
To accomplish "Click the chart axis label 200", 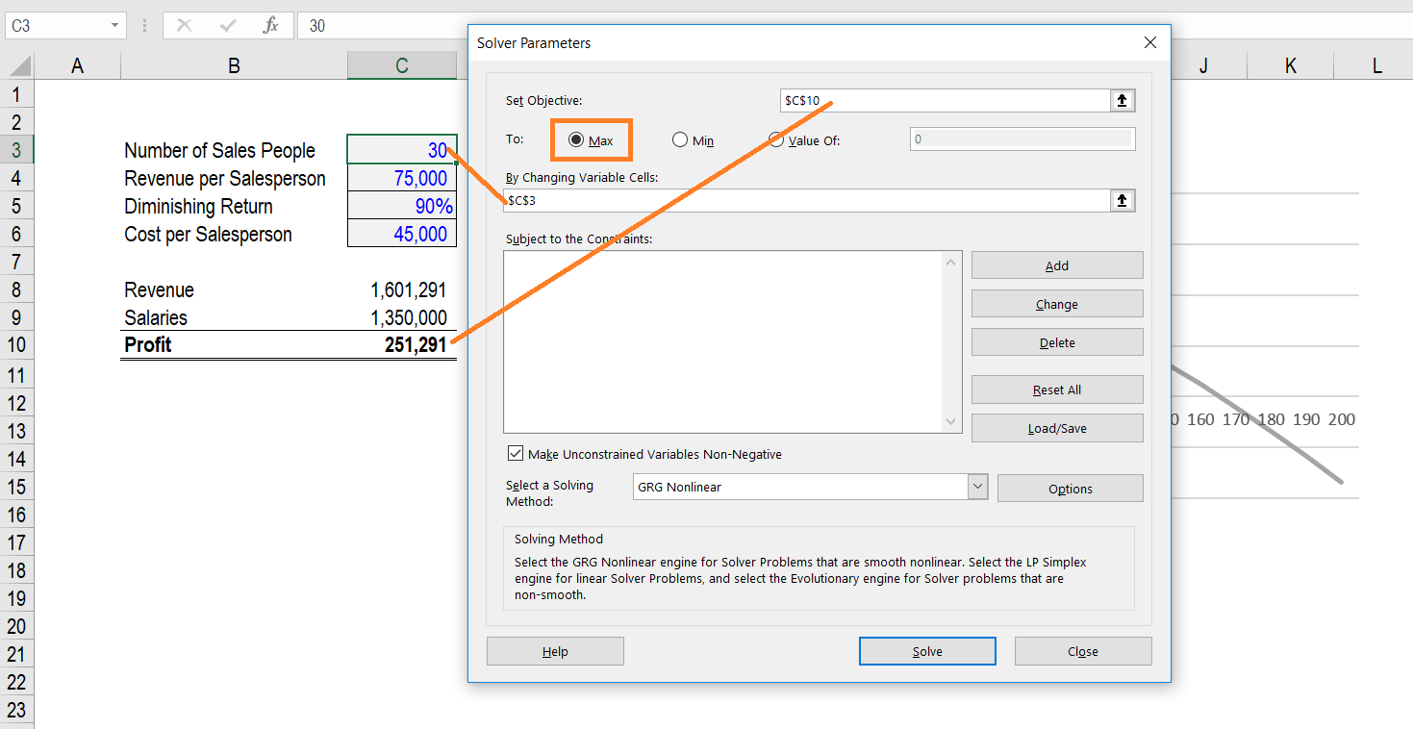I will pyautogui.click(x=1342, y=419).
